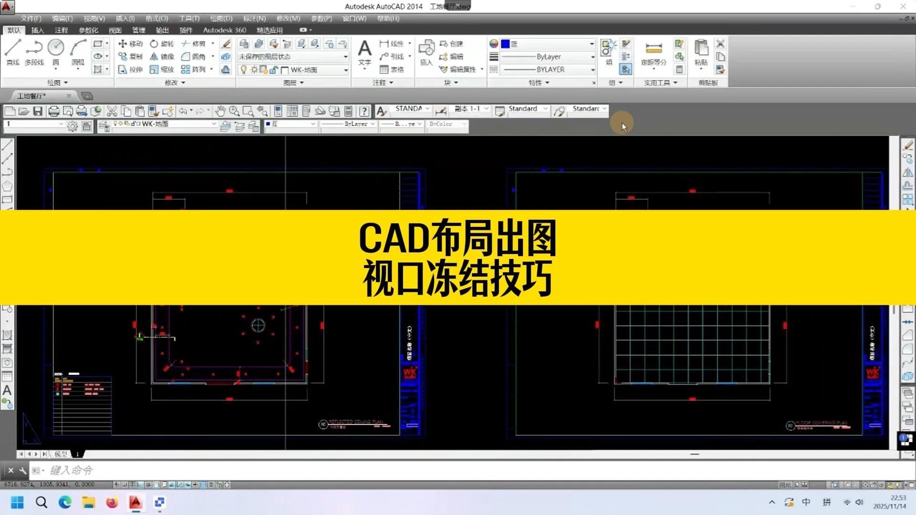Open the 工具(T) menu
Viewport: 916px width, 515px height.
coord(188,19)
